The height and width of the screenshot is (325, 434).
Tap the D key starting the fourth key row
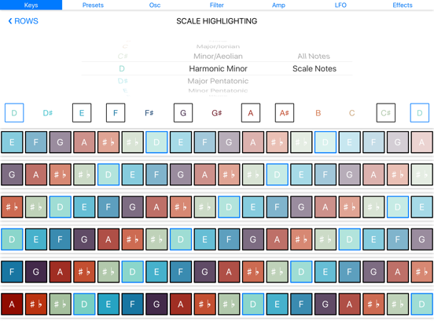(x=12, y=239)
